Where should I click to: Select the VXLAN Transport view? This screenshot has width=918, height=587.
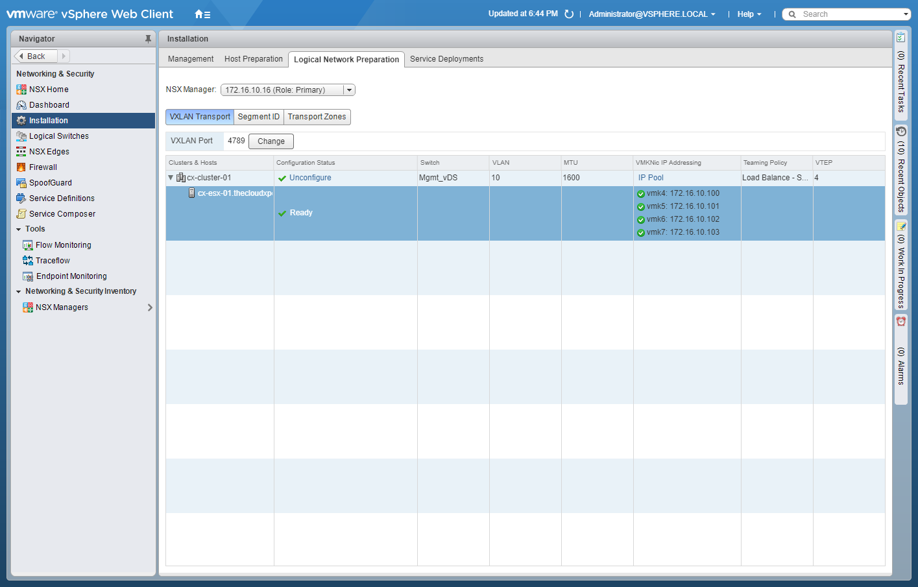(x=200, y=117)
